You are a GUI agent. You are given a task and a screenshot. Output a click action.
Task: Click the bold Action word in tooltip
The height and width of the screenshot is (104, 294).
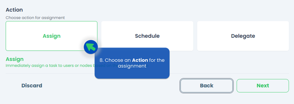(x=140, y=60)
